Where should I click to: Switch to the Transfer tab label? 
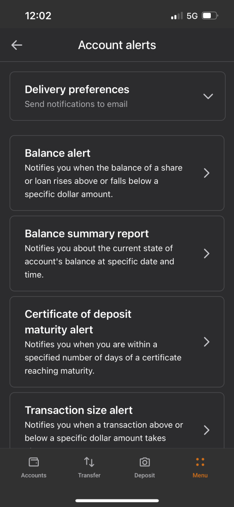[89, 475]
